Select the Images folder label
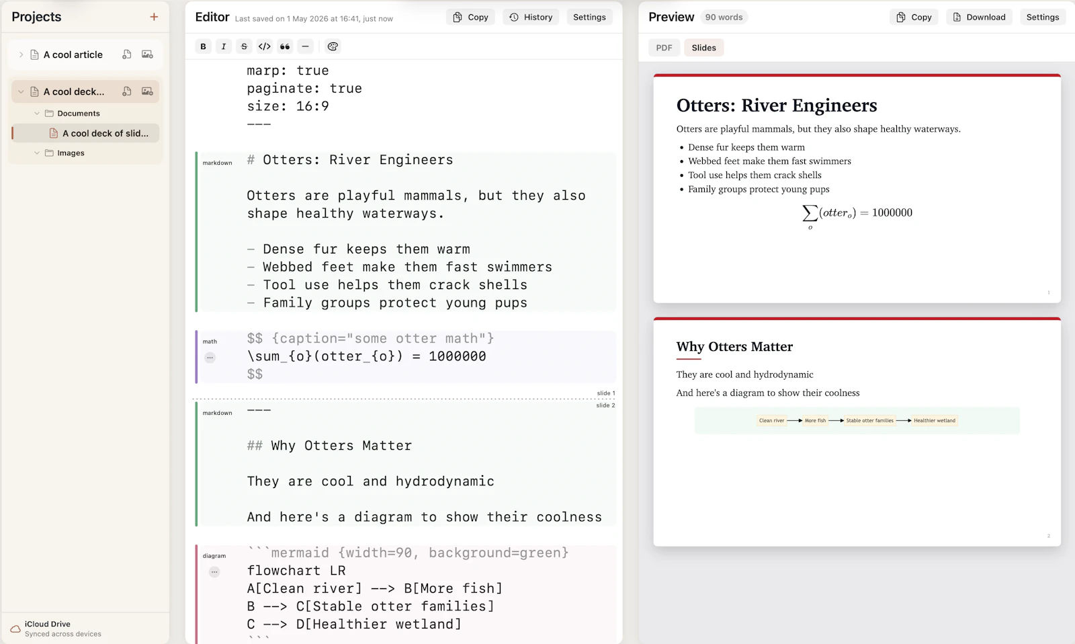Viewport: 1075px width, 644px height. coord(71,153)
